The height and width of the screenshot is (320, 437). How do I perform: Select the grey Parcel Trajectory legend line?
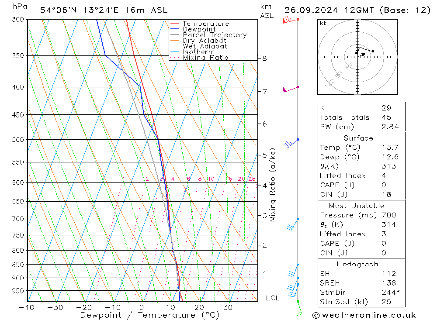pos(174,35)
